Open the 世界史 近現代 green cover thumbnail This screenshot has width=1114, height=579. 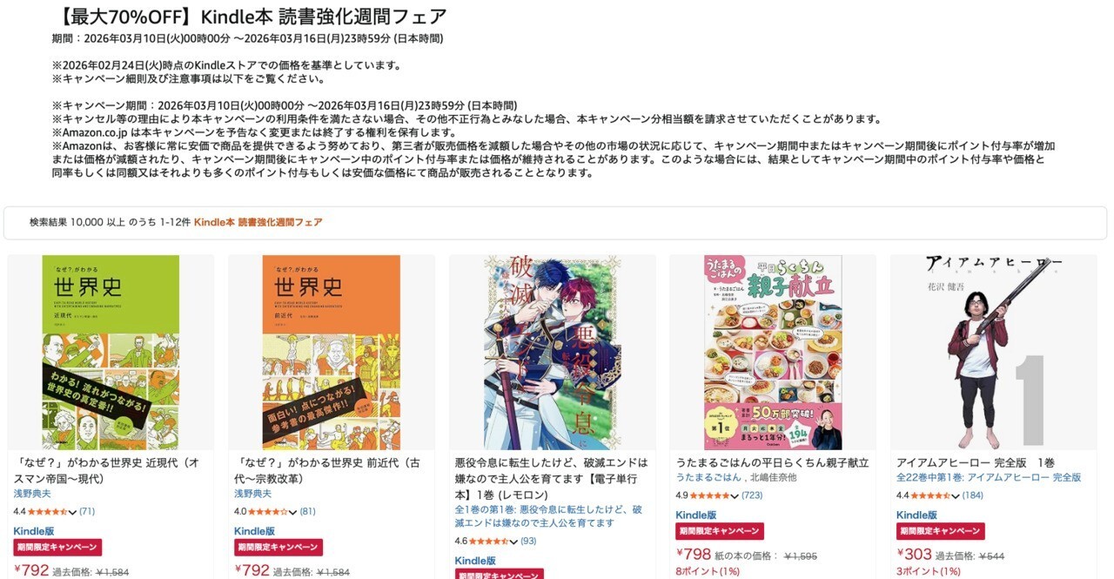[x=111, y=353]
